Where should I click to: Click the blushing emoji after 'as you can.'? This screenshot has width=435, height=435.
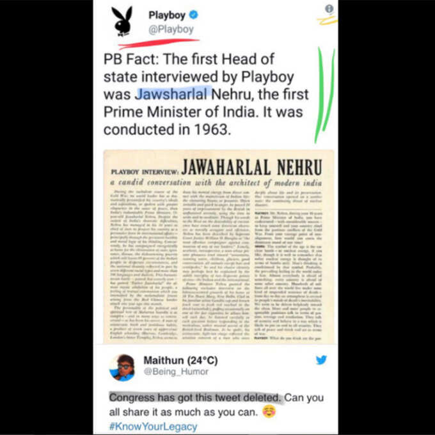(269, 411)
